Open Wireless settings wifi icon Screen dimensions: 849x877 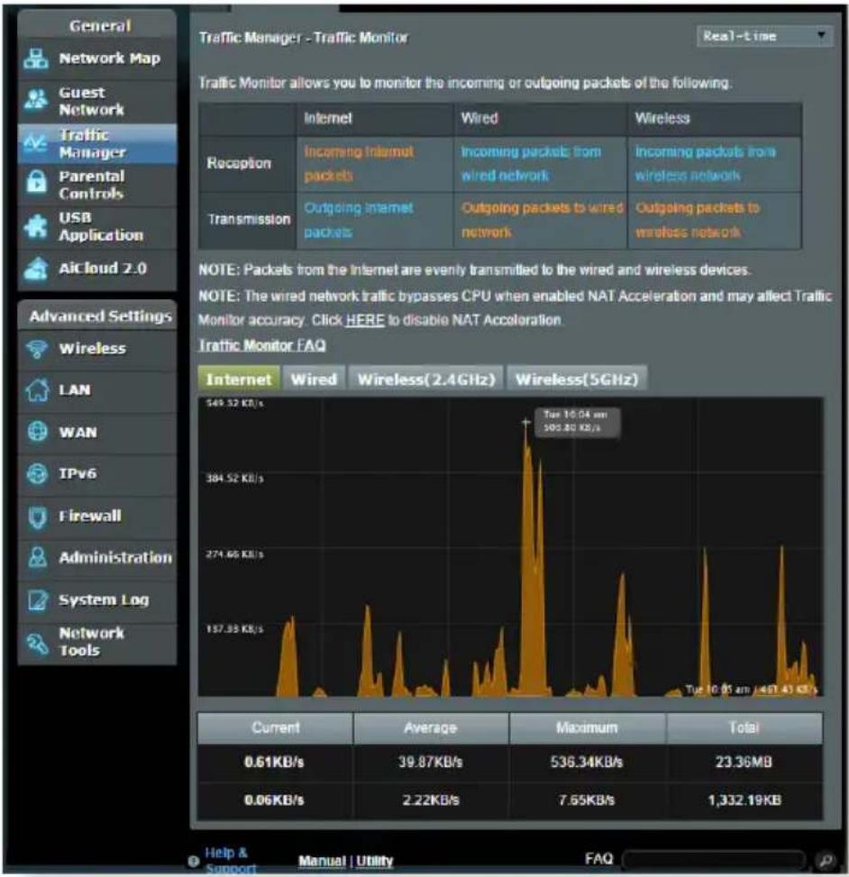[x=37, y=349]
